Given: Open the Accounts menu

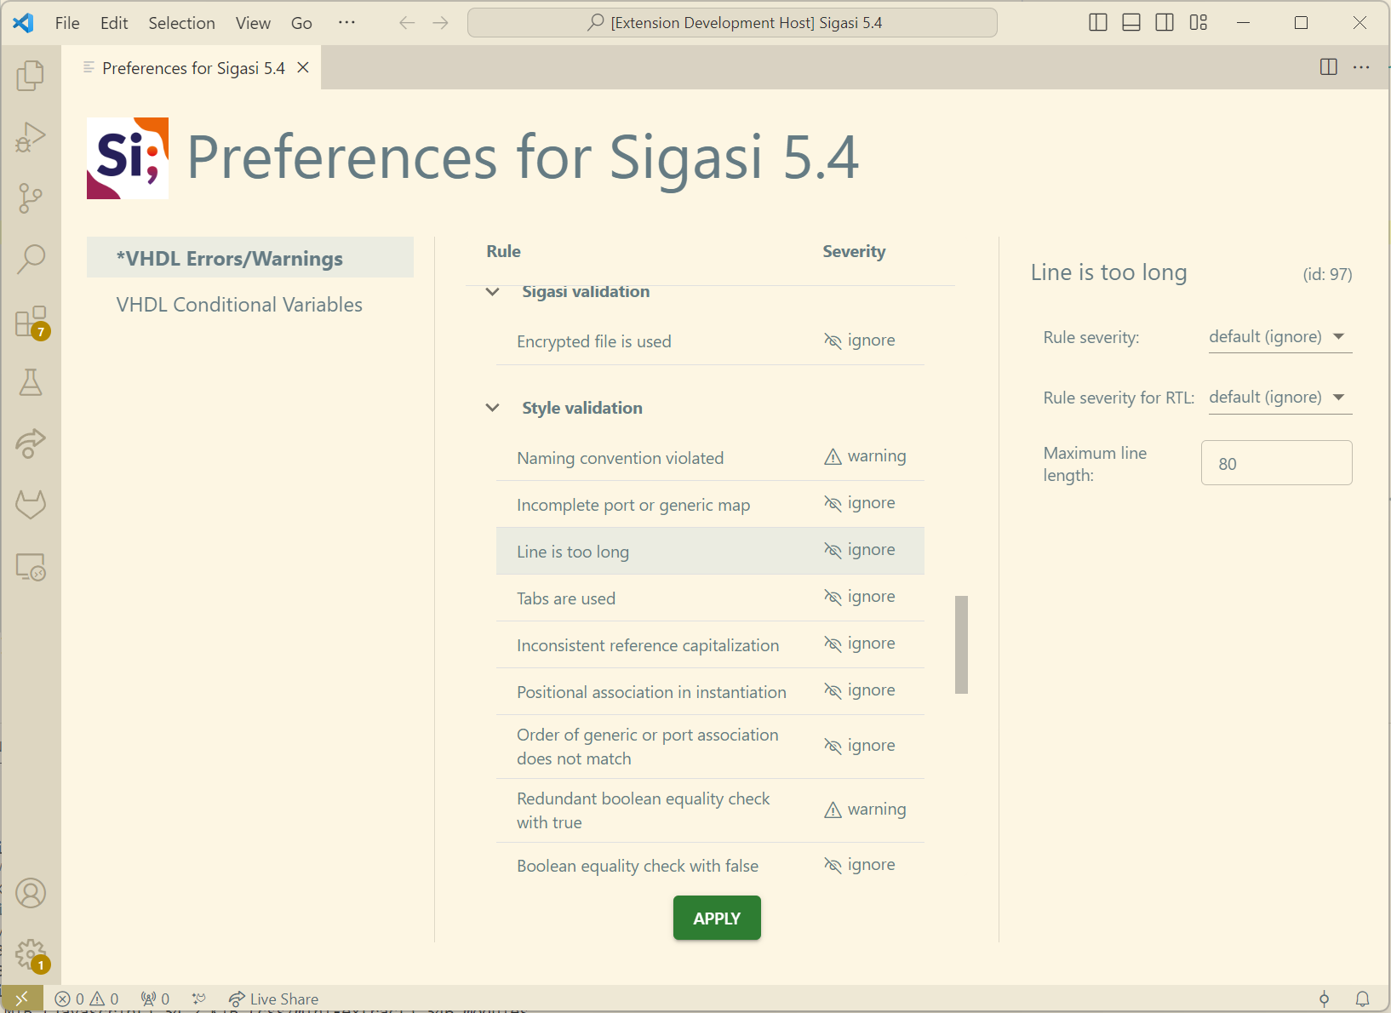Looking at the screenshot, I should pos(31,893).
